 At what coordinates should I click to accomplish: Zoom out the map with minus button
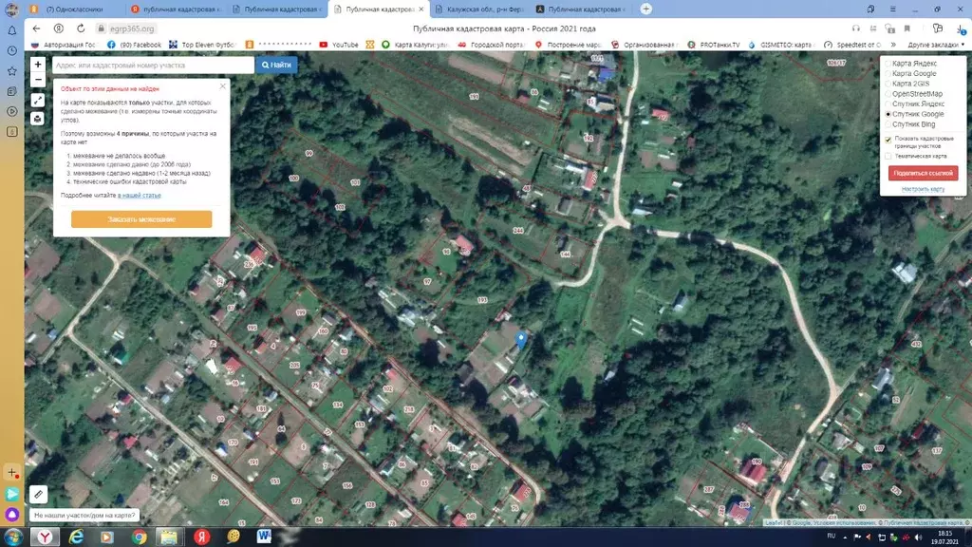pyautogui.click(x=38, y=81)
